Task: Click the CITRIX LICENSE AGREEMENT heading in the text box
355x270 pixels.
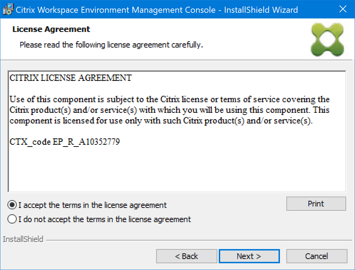Action: click(70, 78)
